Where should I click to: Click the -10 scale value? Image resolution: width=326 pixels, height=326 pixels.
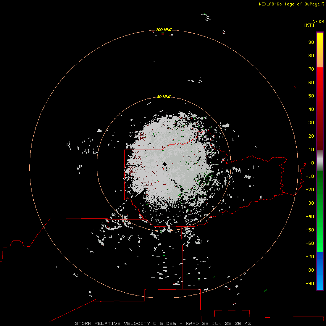click(310, 176)
